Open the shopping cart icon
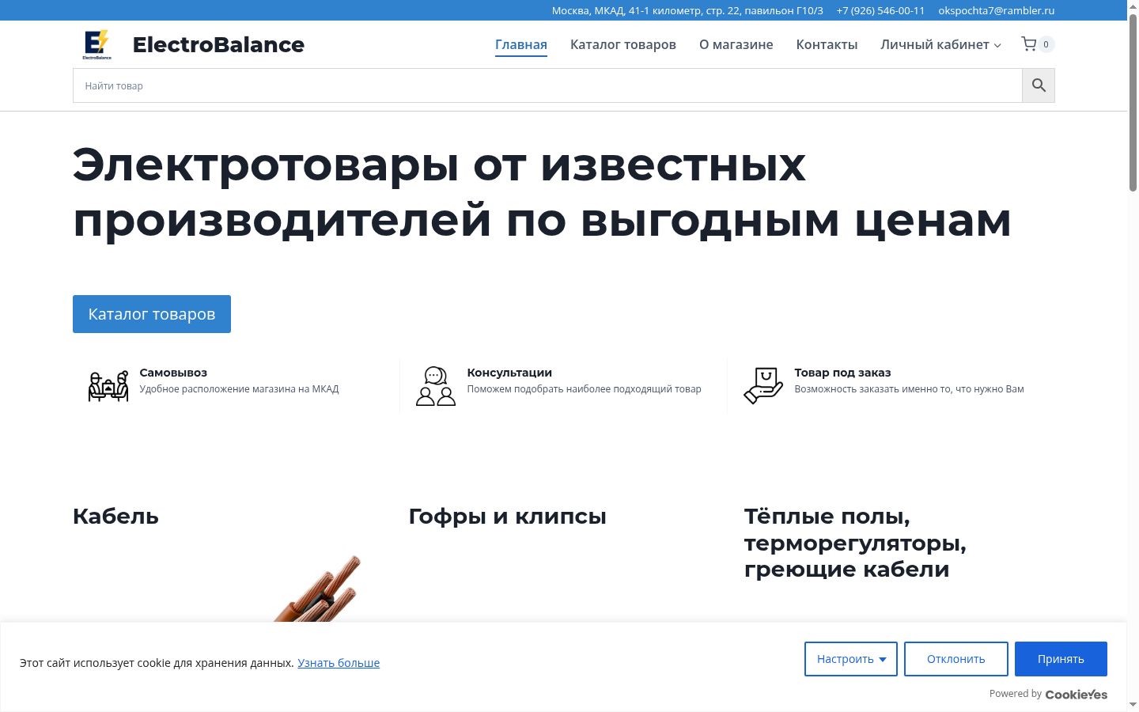The image size is (1139, 712). [1028, 44]
